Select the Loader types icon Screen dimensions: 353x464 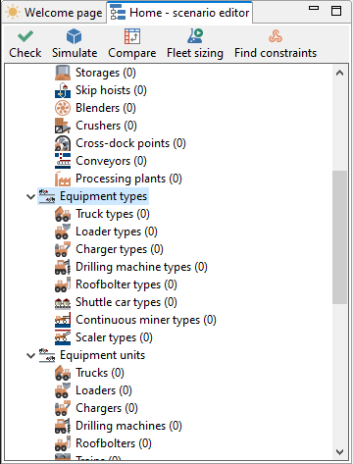click(x=63, y=232)
